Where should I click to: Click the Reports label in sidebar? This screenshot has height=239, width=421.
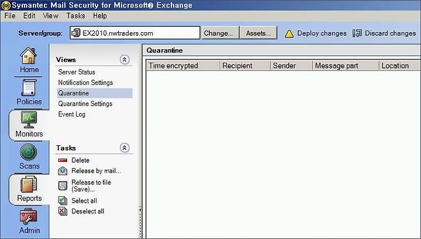(29, 198)
